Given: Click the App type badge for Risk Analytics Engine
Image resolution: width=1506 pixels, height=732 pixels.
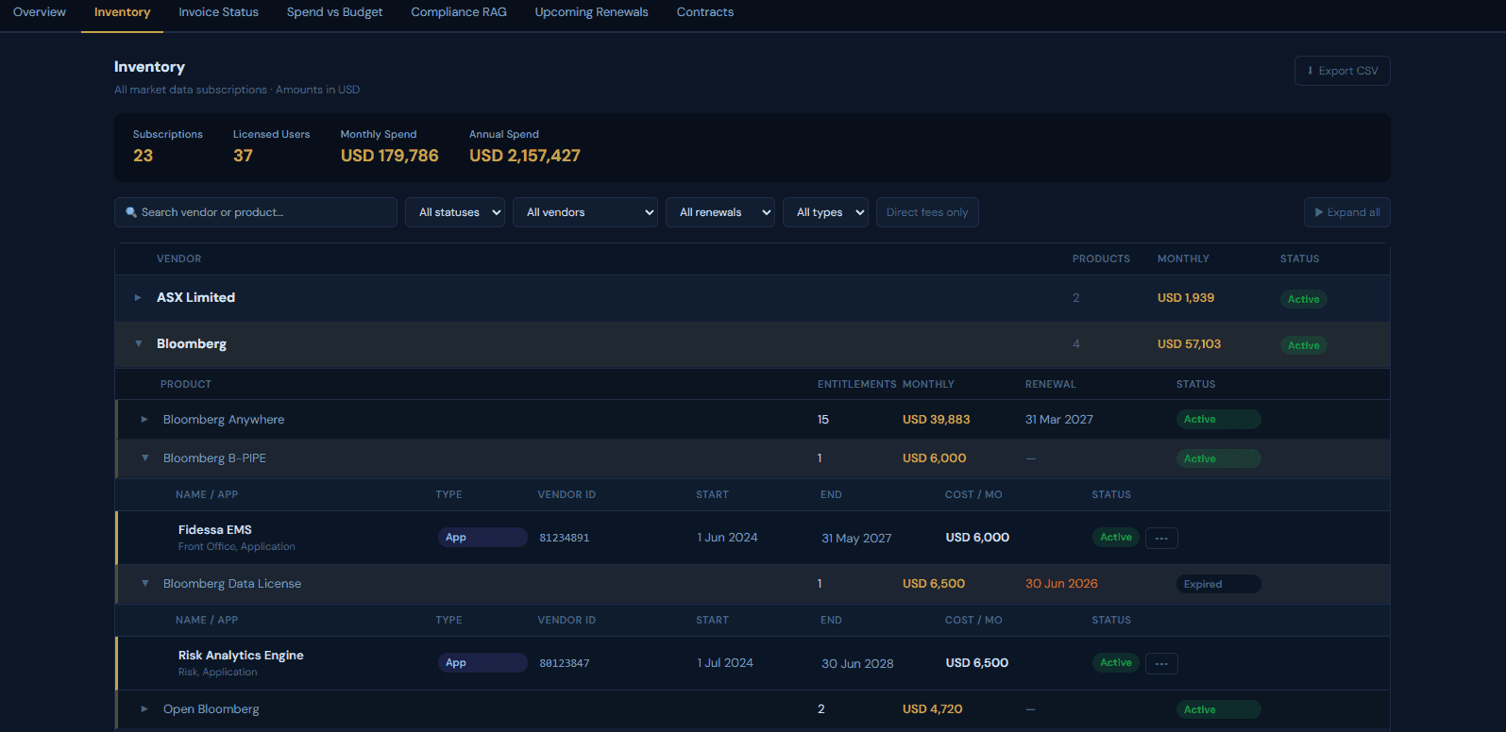Looking at the screenshot, I should [x=482, y=662].
